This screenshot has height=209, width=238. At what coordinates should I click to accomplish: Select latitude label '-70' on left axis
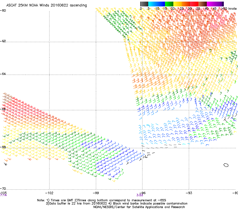(3, 188)
